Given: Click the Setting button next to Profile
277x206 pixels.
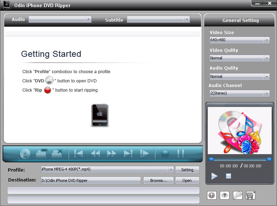Looking at the screenshot, I should click(x=187, y=170).
